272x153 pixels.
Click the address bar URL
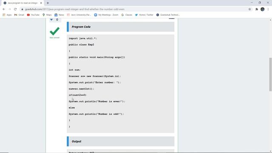click(x=75, y=9)
